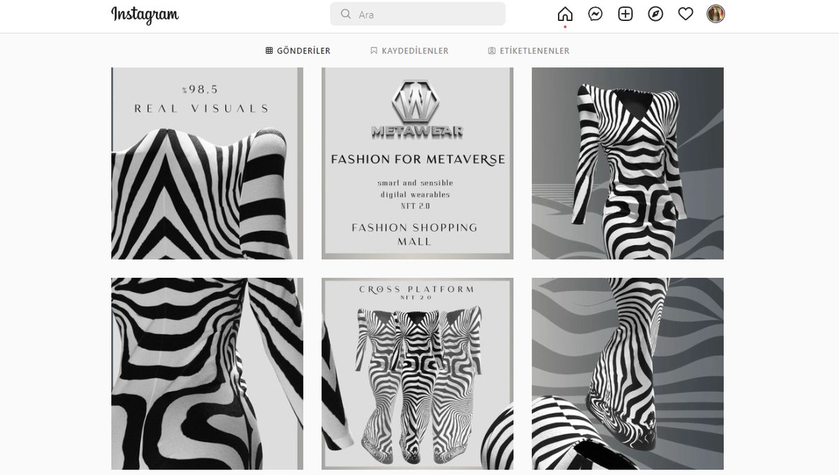Click the heart notifications icon
839x475 pixels.
[685, 13]
